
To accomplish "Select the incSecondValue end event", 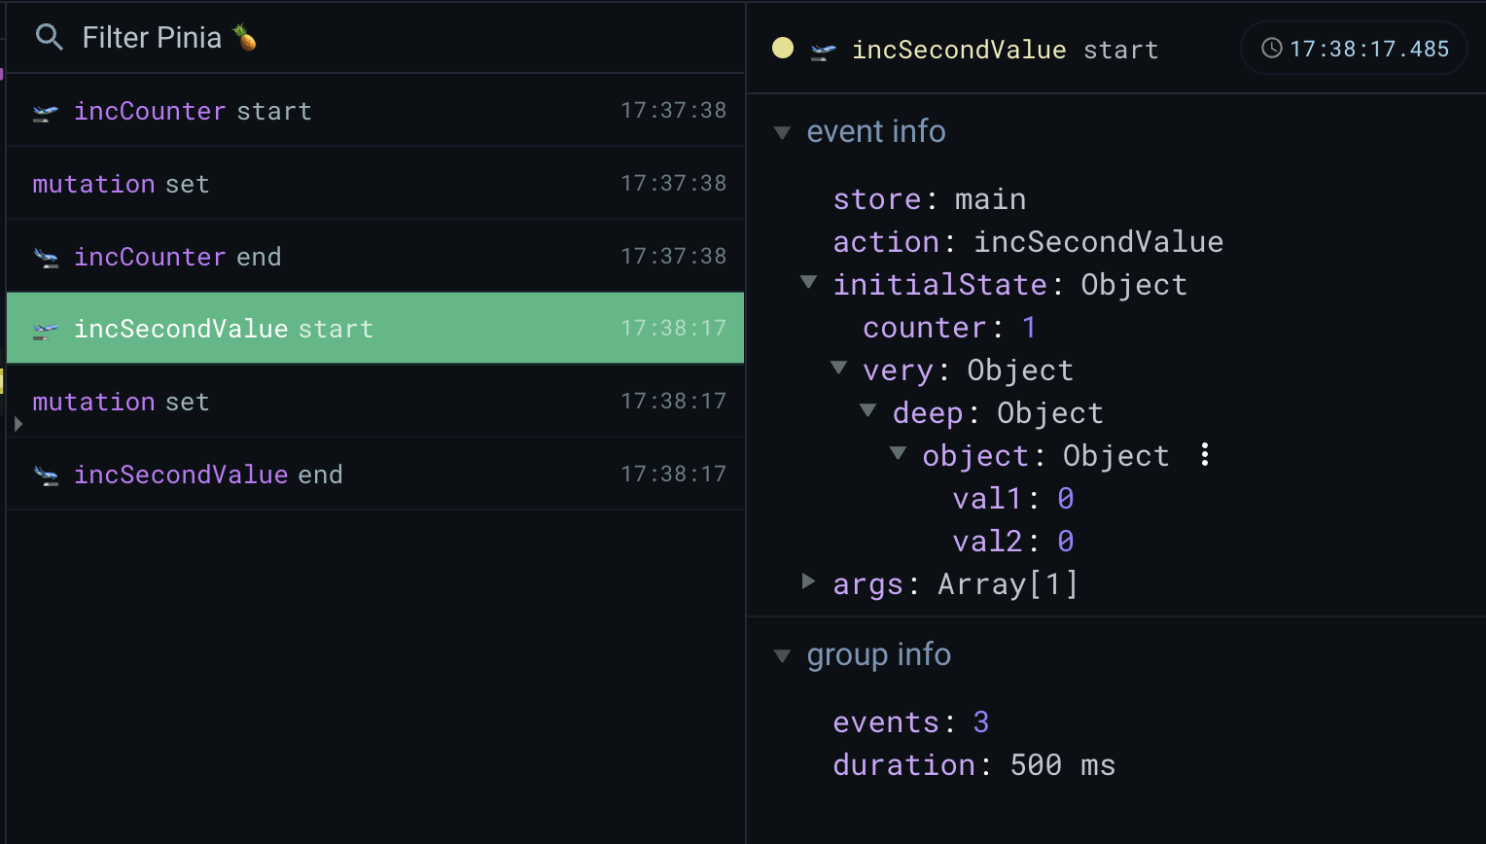I will [375, 475].
